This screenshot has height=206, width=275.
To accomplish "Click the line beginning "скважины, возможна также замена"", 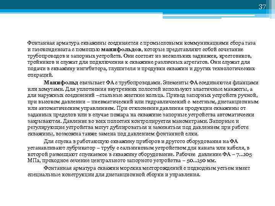I will (x=113, y=134).
